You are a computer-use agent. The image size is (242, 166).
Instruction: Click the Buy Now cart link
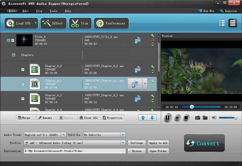[206, 11]
